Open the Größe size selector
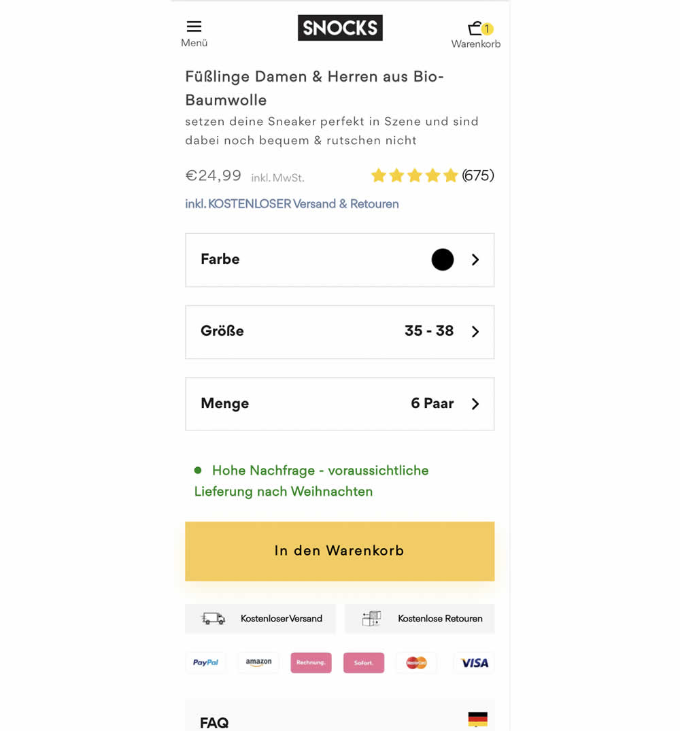680x731 pixels. coord(339,332)
